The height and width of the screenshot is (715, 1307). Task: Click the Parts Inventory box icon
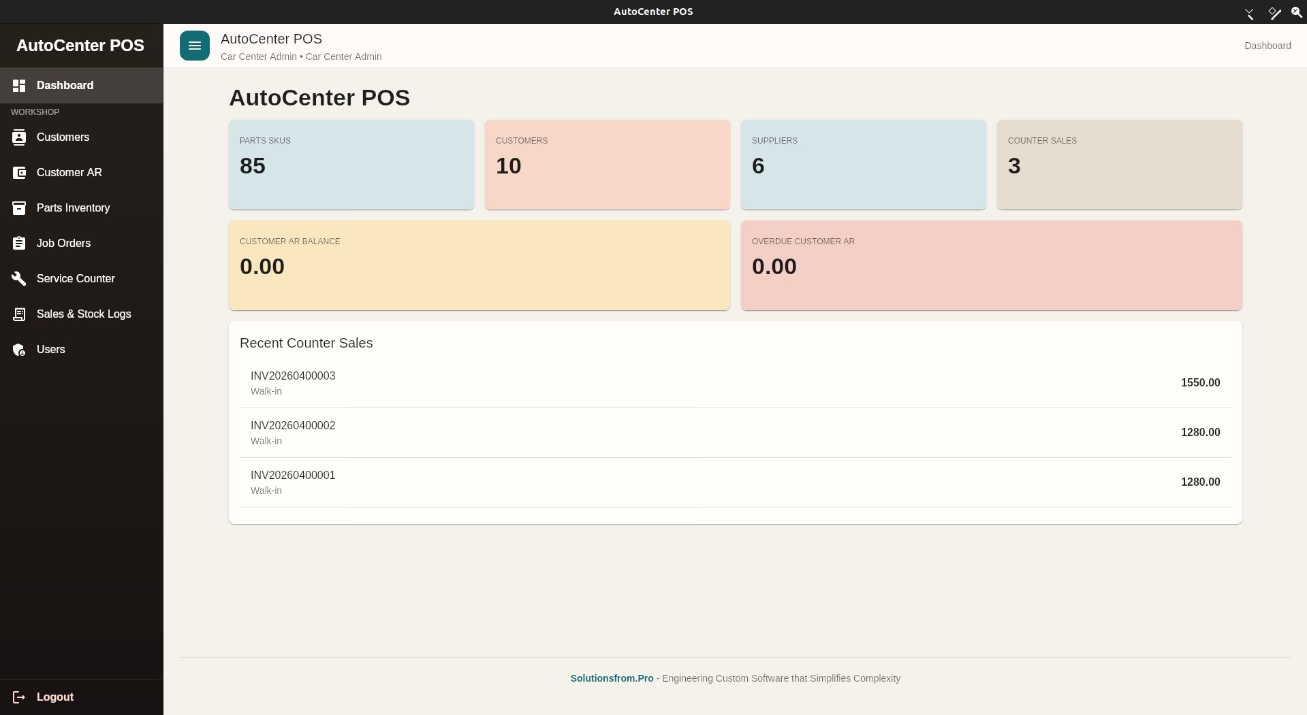(x=19, y=208)
